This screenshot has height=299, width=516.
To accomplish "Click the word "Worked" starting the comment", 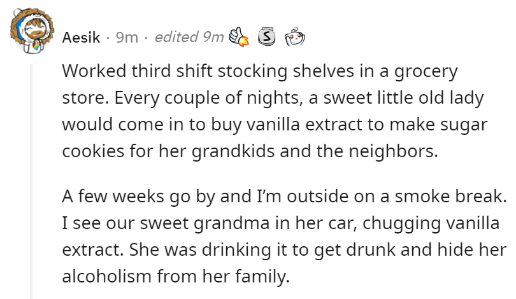I will point(94,71).
